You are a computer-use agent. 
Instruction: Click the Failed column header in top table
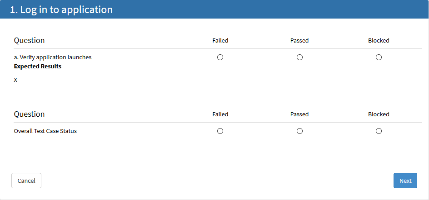click(x=220, y=40)
